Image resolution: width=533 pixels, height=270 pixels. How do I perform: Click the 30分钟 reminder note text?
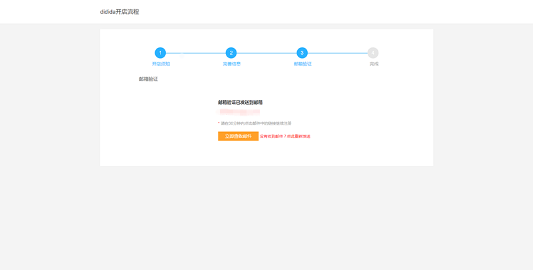[x=256, y=123]
